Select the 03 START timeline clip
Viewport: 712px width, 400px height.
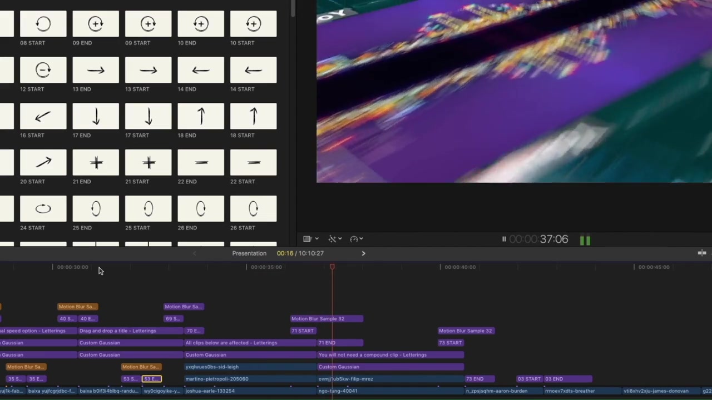(x=530, y=379)
